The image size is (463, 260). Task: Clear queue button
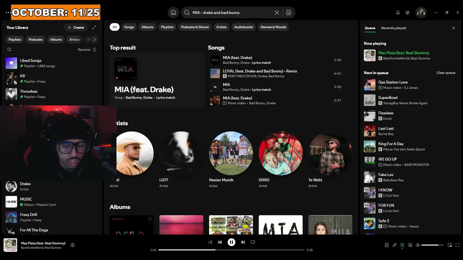[446, 73]
